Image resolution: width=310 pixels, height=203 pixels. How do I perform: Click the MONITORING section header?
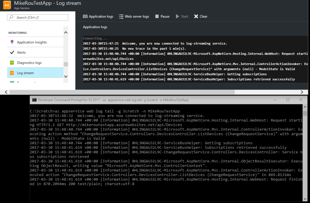pyautogui.click(x=18, y=33)
